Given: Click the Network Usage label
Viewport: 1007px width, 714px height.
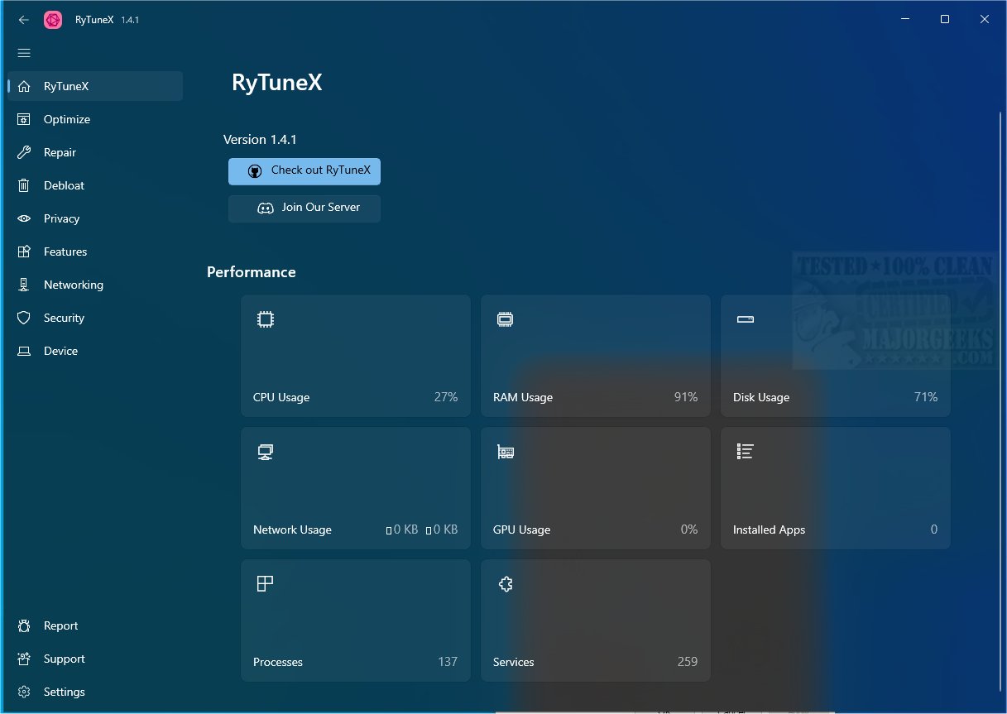Looking at the screenshot, I should (x=292, y=530).
